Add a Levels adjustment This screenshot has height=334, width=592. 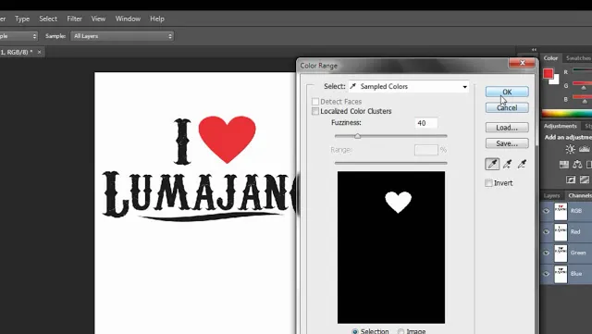click(x=584, y=149)
